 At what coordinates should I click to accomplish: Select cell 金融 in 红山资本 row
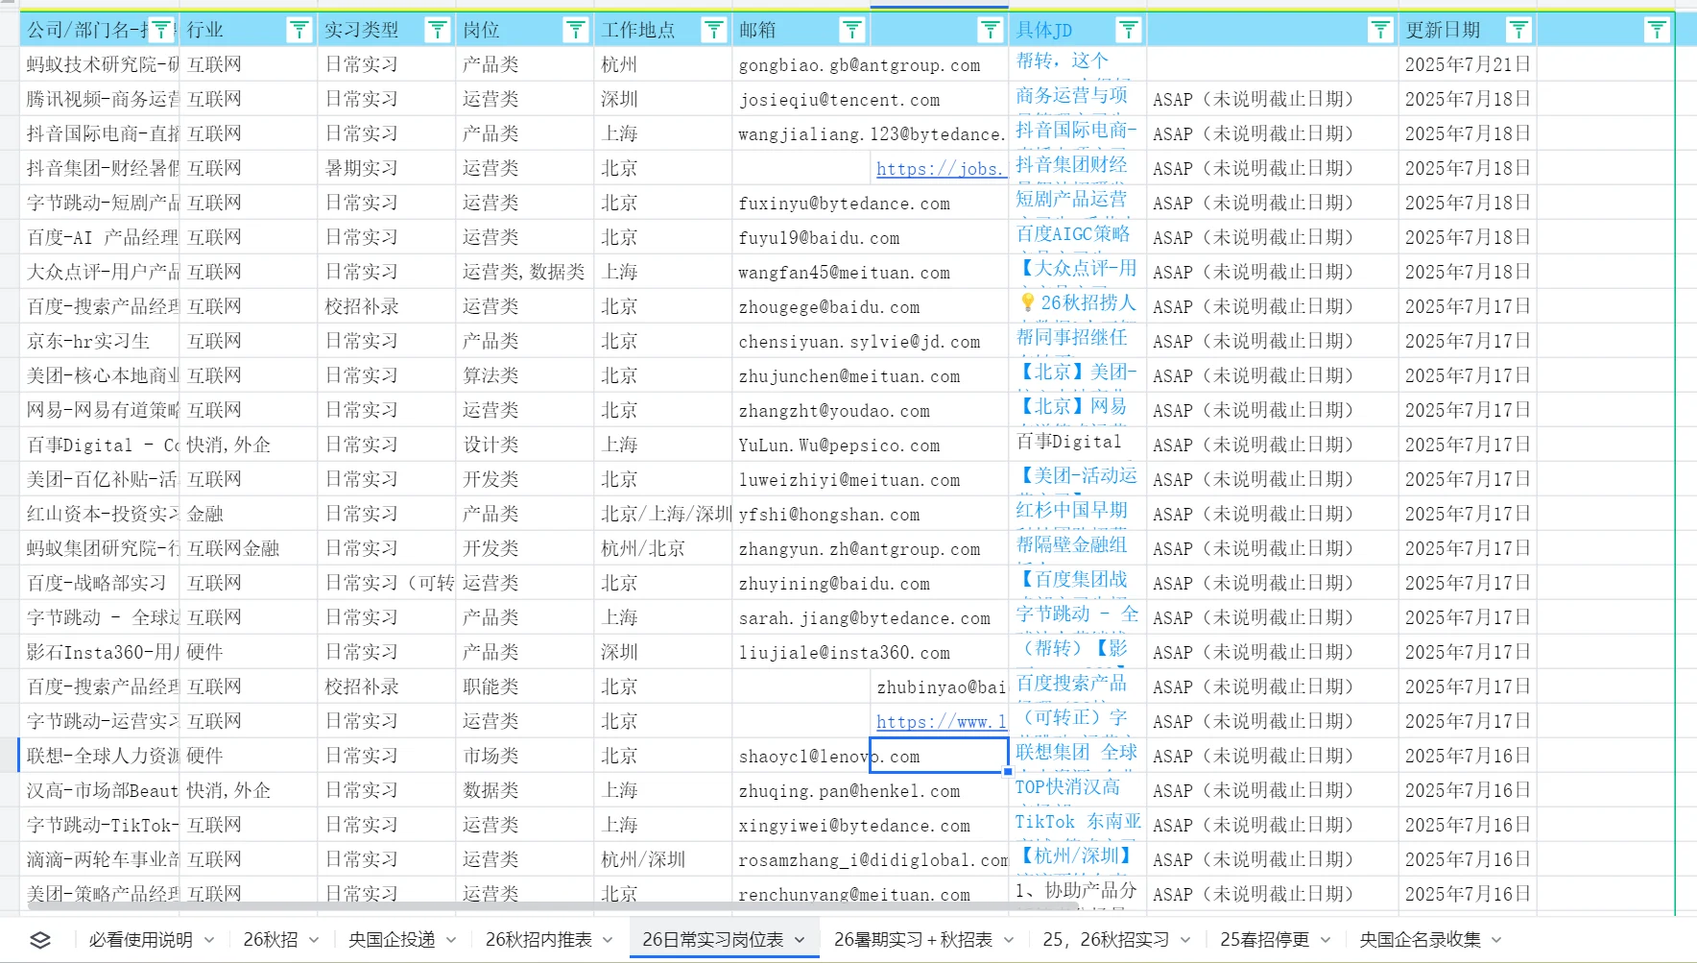pos(248,515)
